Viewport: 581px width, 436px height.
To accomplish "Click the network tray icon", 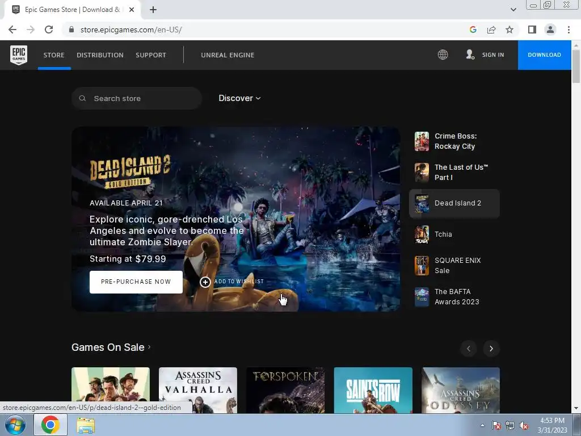I will tap(510, 426).
